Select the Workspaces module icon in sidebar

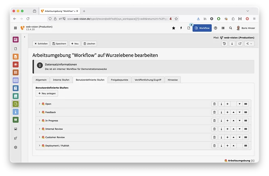15,104
